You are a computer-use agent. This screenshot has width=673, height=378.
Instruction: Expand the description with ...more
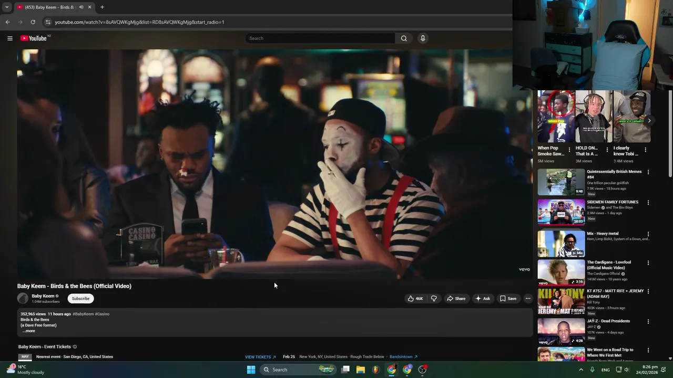[29, 331]
